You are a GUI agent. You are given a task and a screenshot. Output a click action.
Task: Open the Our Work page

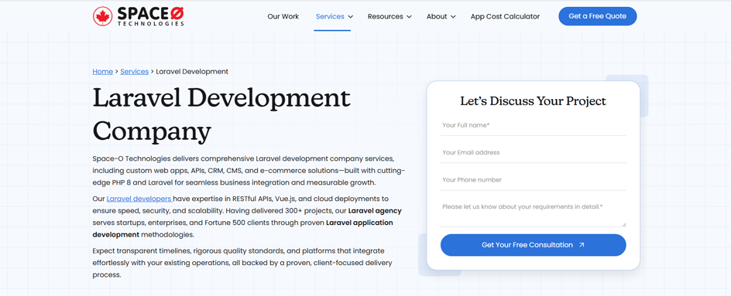283,16
